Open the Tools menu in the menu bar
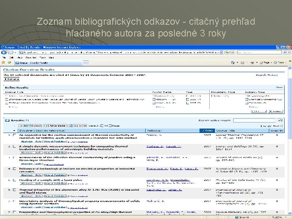This screenshot has height=219, width=292. (x=43, y=58)
